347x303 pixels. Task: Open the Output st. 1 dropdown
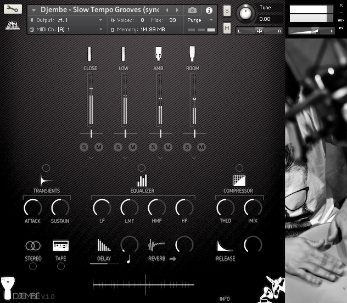[x=66, y=20]
